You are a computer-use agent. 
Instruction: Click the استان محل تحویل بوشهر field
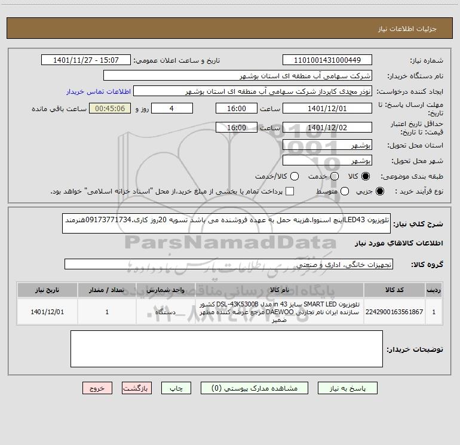click(327, 145)
